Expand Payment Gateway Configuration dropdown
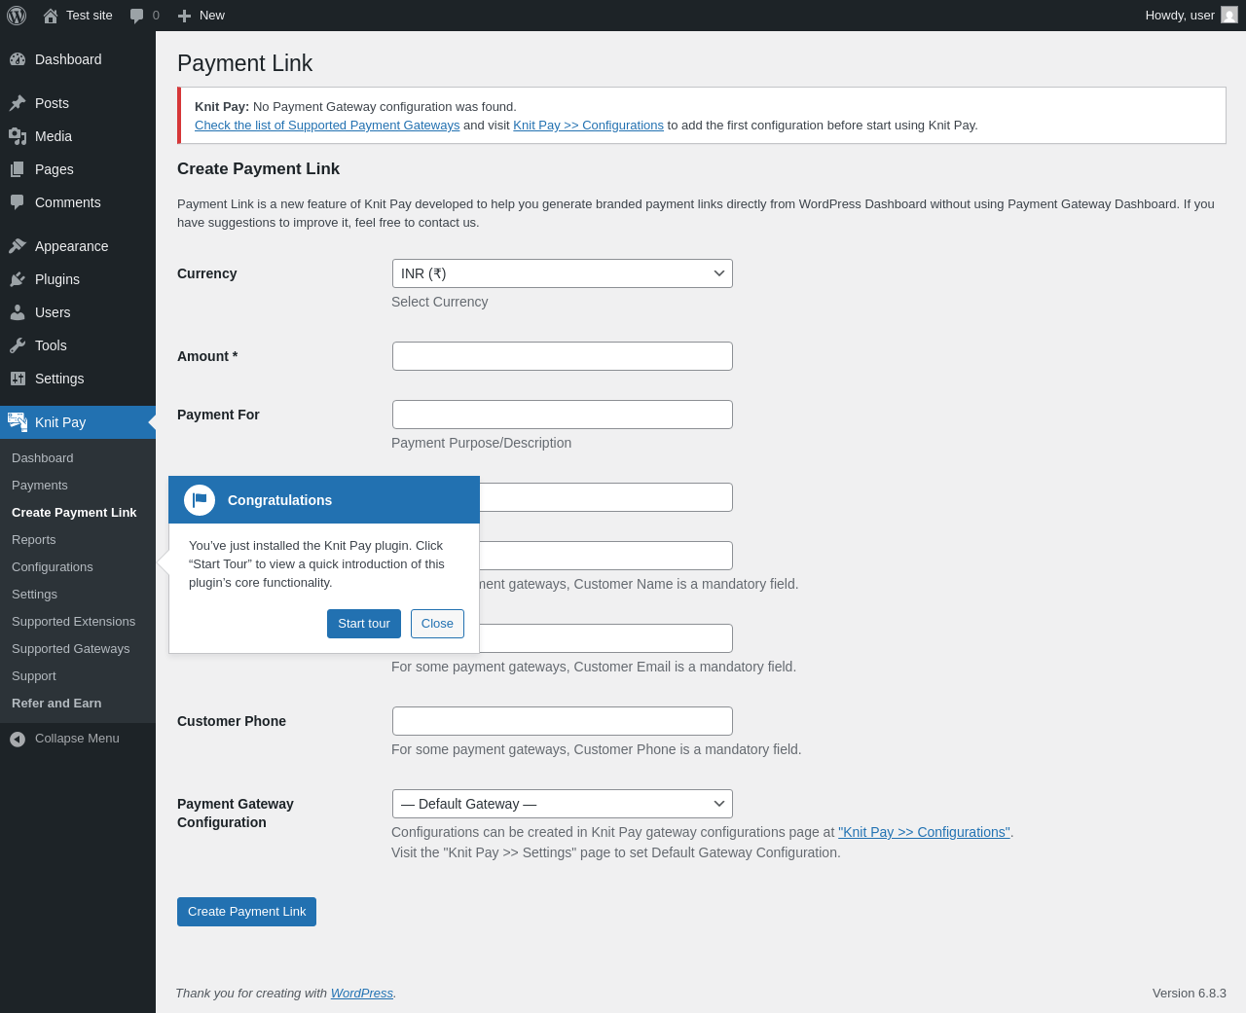 [x=562, y=804]
